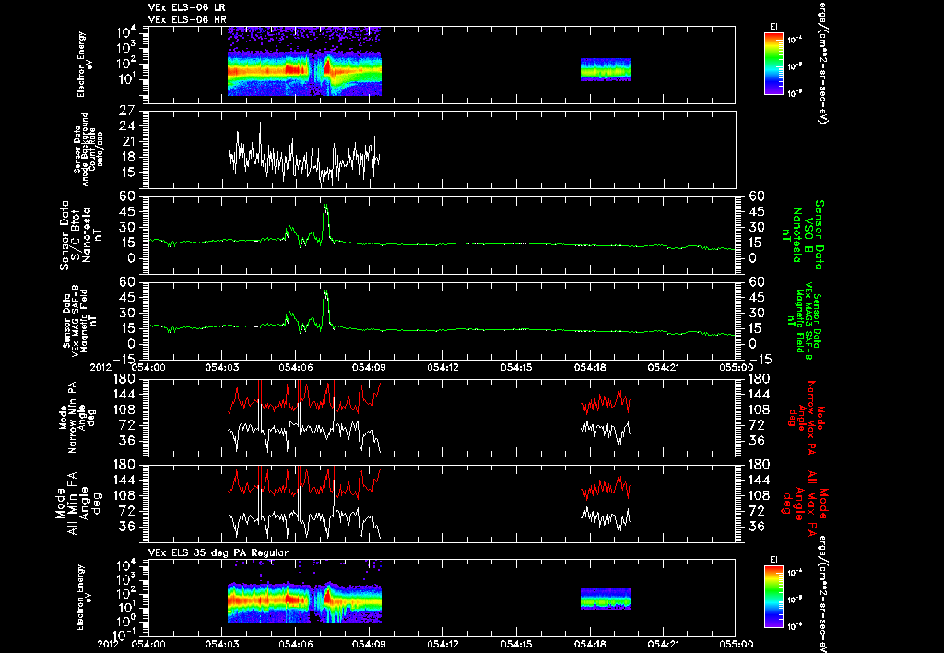Click the small spectrogram block near 054:18 in bottom panel
Screen dimensions: 944x653
pyautogui.click(x=606, y=599)
